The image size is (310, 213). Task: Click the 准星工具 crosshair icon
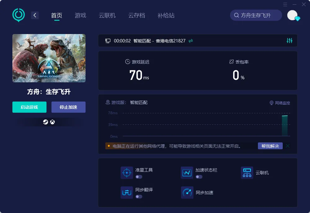(x=127, y=173)
